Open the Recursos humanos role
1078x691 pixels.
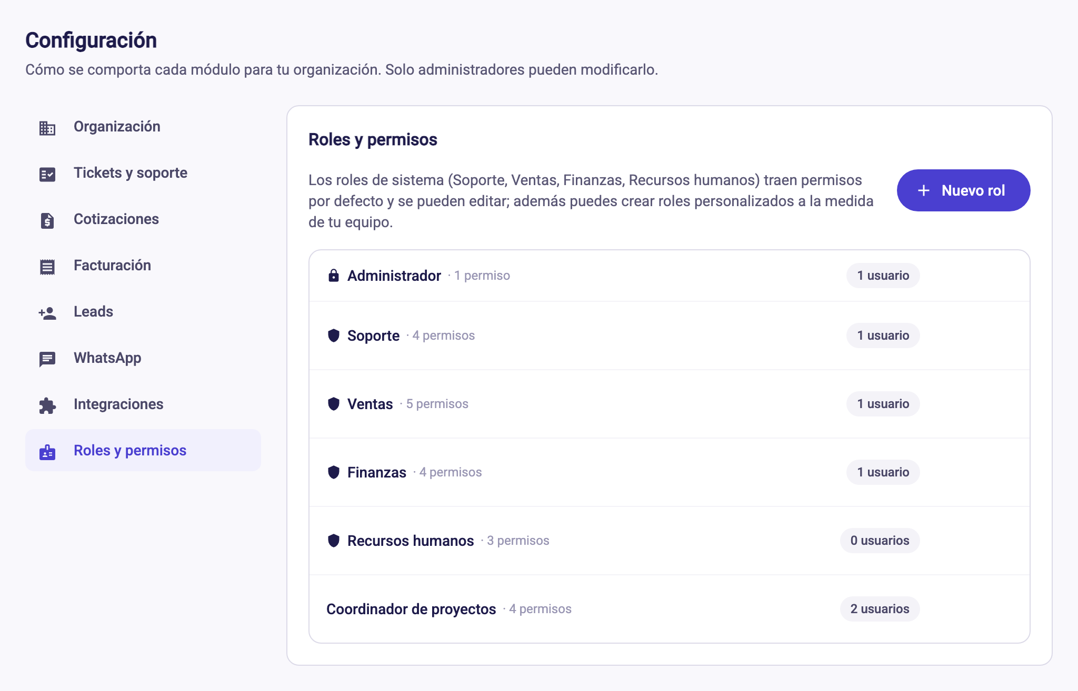click(669, 541)
